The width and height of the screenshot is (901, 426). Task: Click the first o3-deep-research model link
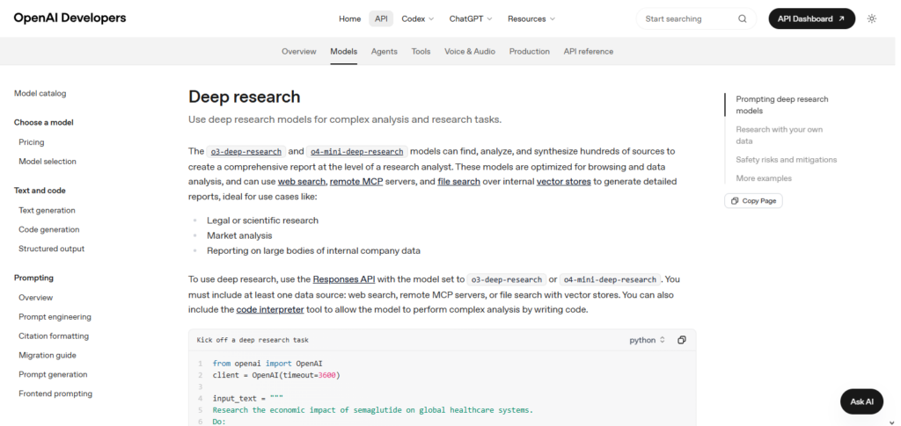pyautogui.click(x=246, y=152)
